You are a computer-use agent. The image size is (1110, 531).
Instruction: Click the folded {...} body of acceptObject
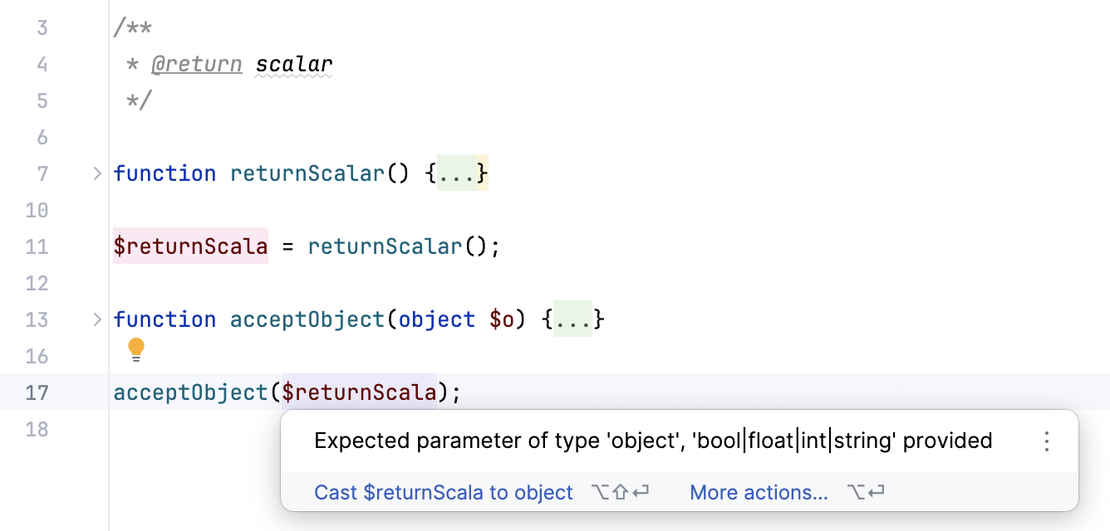(573, 319)
